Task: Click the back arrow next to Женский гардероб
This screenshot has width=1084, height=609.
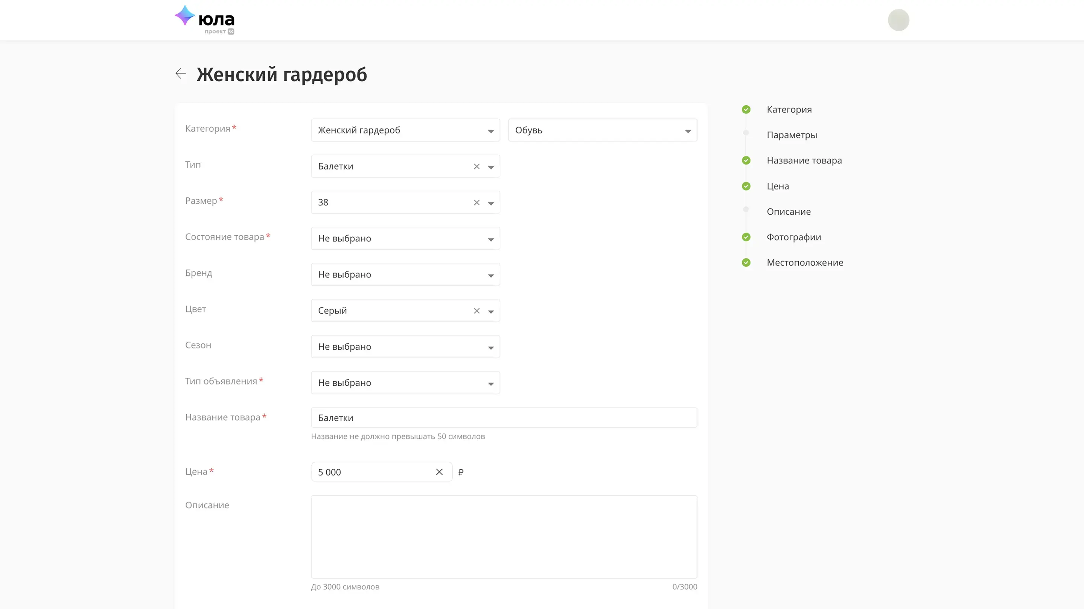Action: [181, 74]
